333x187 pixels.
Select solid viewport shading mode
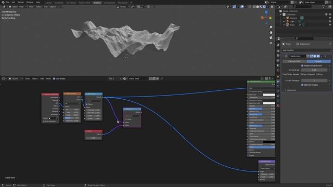(258, 7)
